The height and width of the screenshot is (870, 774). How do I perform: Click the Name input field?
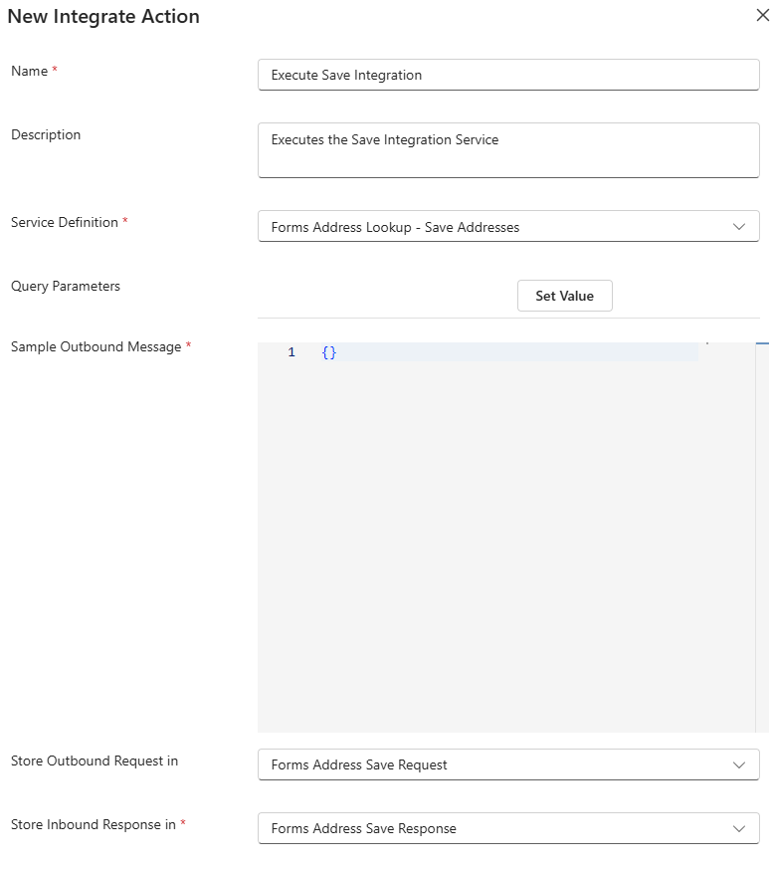click(507, 75)
